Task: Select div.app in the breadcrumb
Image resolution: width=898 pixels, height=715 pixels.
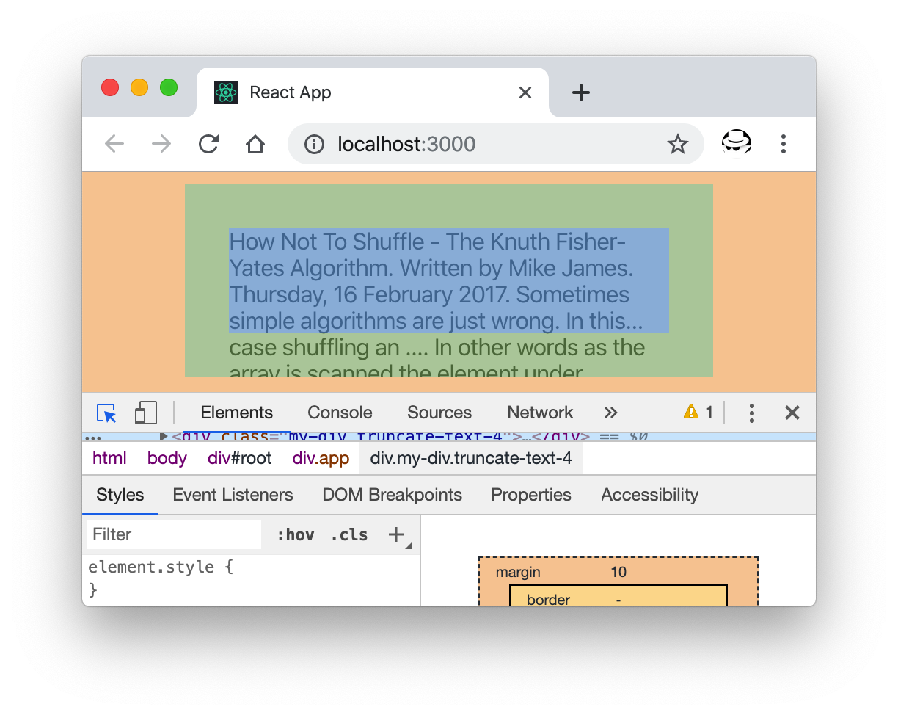Action: click(x=321, y=458)
